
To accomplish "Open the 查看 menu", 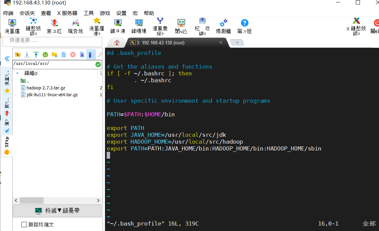I will (x=46, y=13).
